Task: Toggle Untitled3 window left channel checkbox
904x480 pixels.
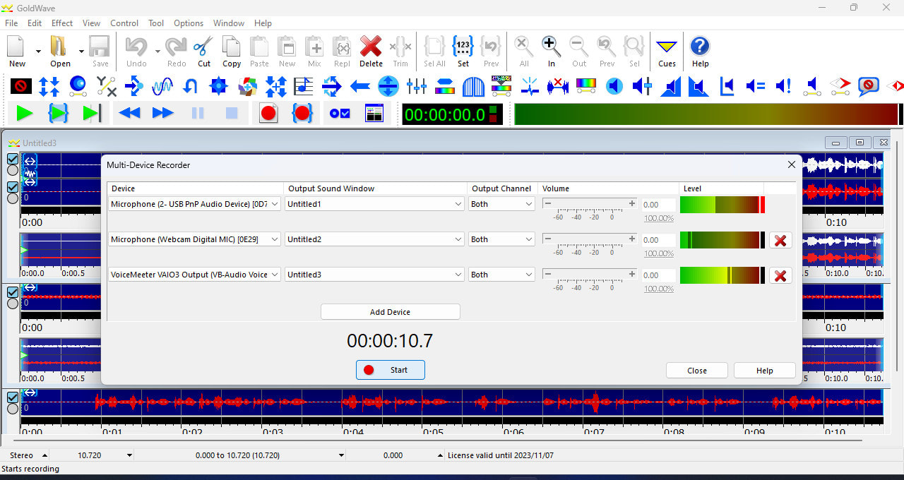Action: 13,160
